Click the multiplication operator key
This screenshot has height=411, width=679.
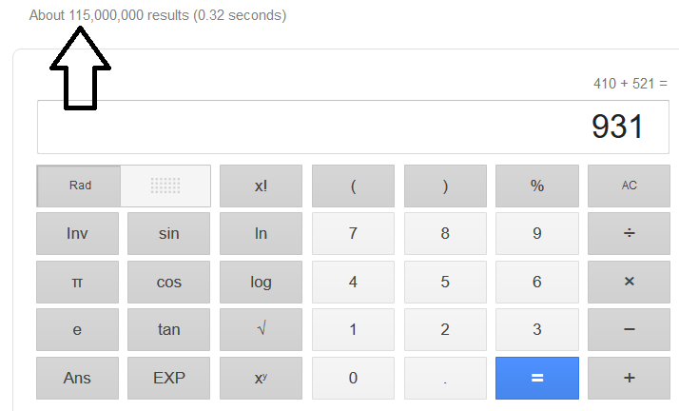pyautogui.click(x=629, y=282)
